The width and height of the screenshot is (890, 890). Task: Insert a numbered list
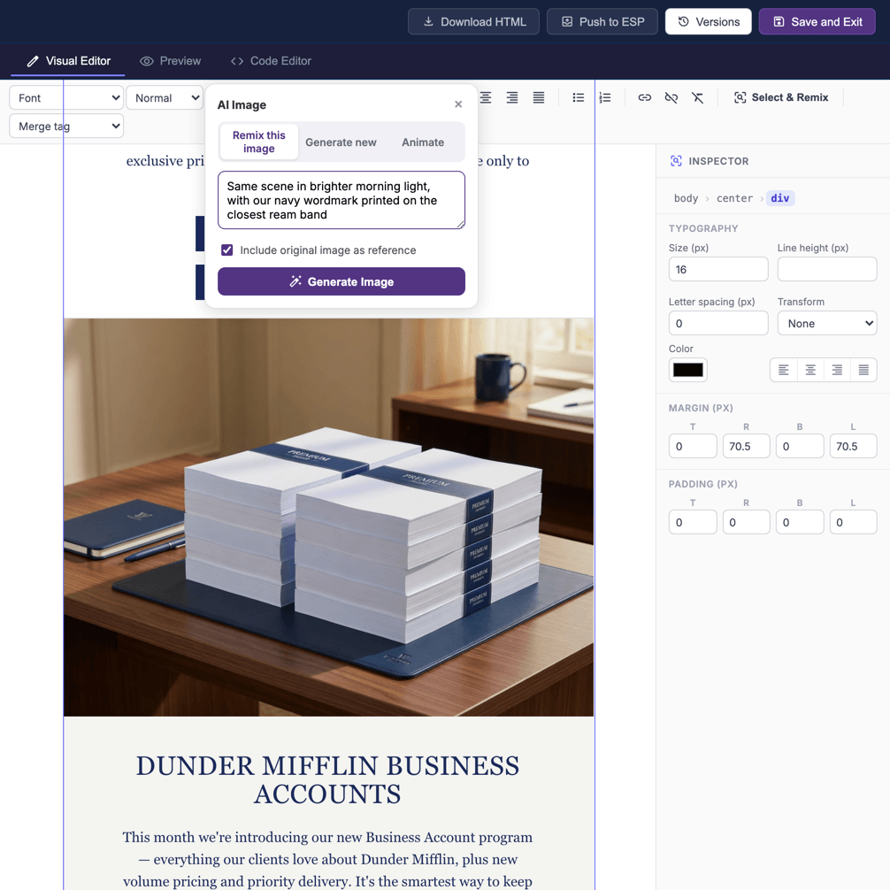click(x=605, y=97)
